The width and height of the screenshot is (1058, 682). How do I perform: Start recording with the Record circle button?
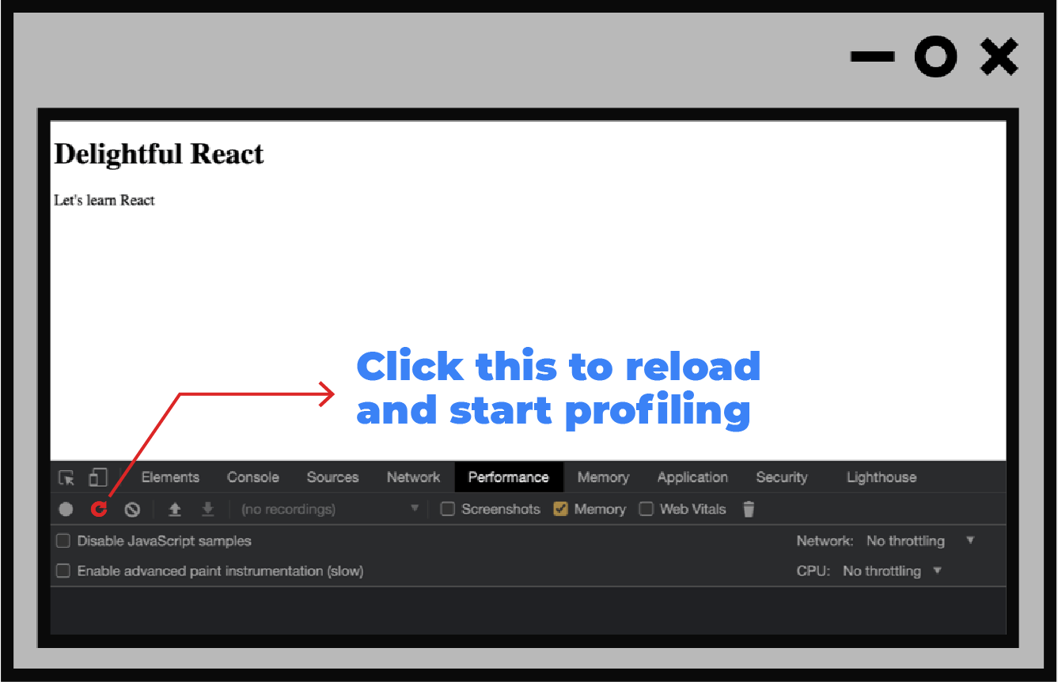[66, 510]
